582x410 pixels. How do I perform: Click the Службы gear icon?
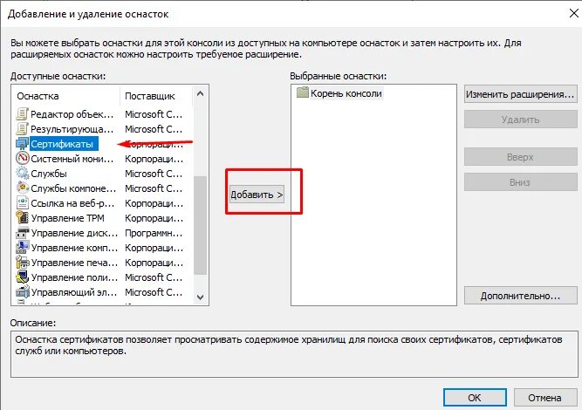23,174
